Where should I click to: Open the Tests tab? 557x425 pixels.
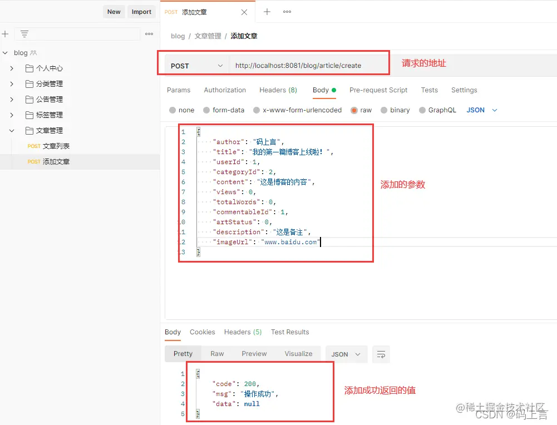[430, 90]
